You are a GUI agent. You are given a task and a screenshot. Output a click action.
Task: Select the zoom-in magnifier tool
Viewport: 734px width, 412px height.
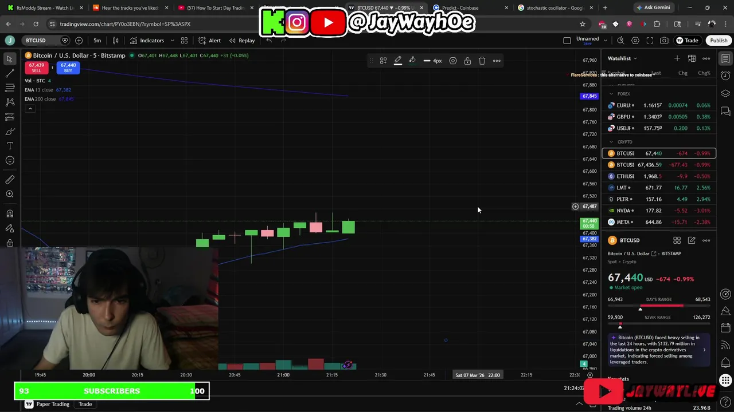point(10,195)
